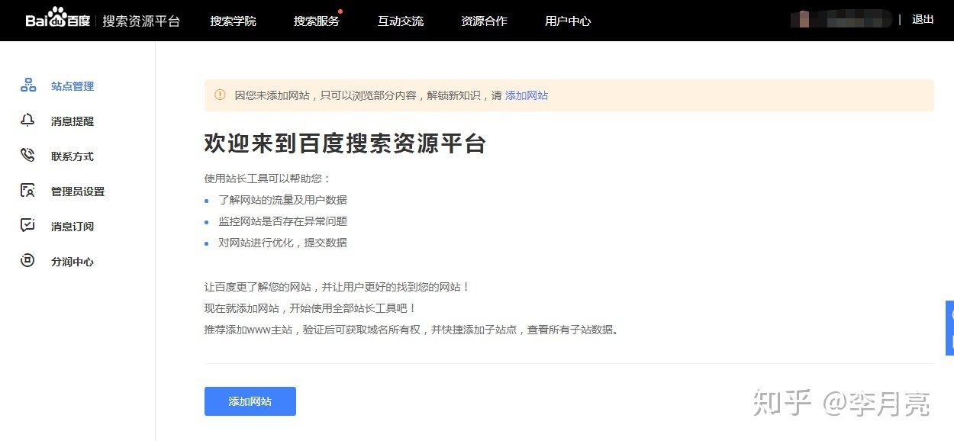This screenshot has width=954, height=441.
Task: Open 分润中心 via its sidebar icon
Action: (x=28, y=261)
